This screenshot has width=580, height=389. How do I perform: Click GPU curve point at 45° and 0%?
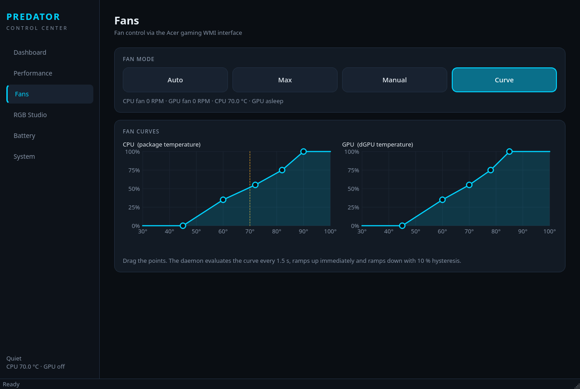click(402, 226)
